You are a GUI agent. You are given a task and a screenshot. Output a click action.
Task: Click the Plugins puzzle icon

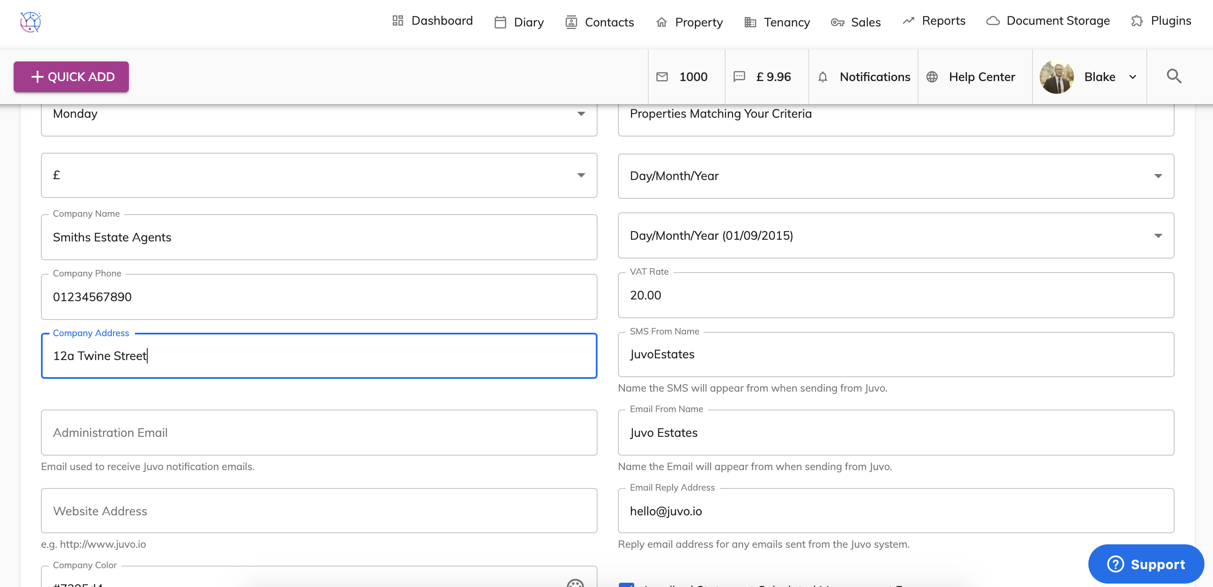click(1137, 21)
